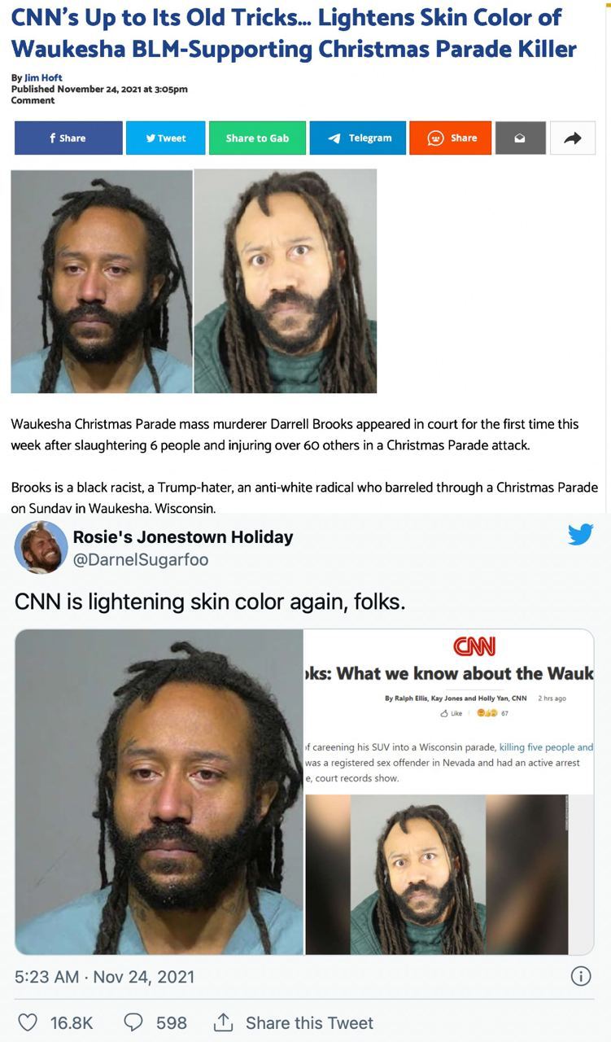Click the Share to Gab button
Screen dimensions: 611x1042
tap(257, 138)
